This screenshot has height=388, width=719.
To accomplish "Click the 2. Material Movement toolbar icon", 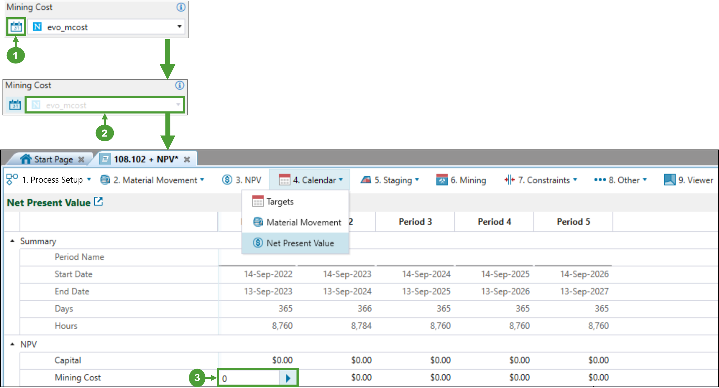I will pos(105,180).
